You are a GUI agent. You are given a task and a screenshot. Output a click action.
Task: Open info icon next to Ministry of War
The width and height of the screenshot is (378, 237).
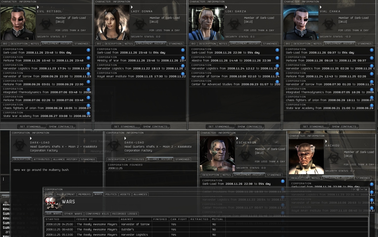point(183,58)
